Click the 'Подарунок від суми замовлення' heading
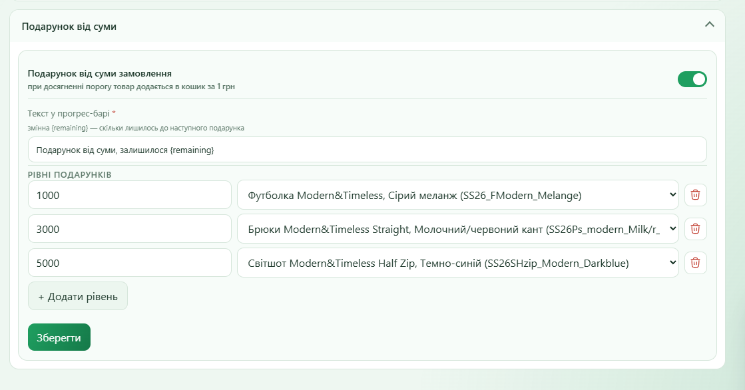Image resolution: width=745 pixels, height=390 pixels. tap(100, 74)
